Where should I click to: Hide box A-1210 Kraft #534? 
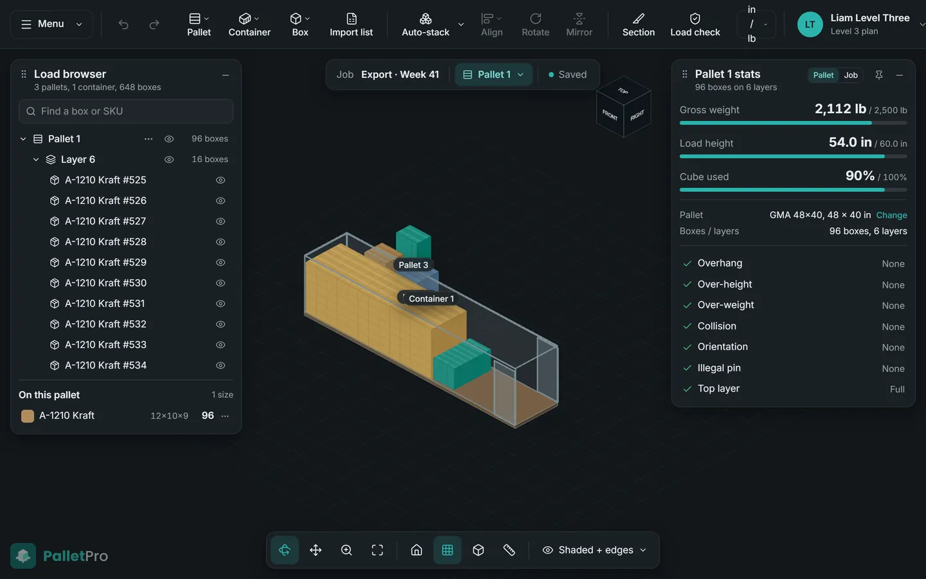tap(221, 365)
